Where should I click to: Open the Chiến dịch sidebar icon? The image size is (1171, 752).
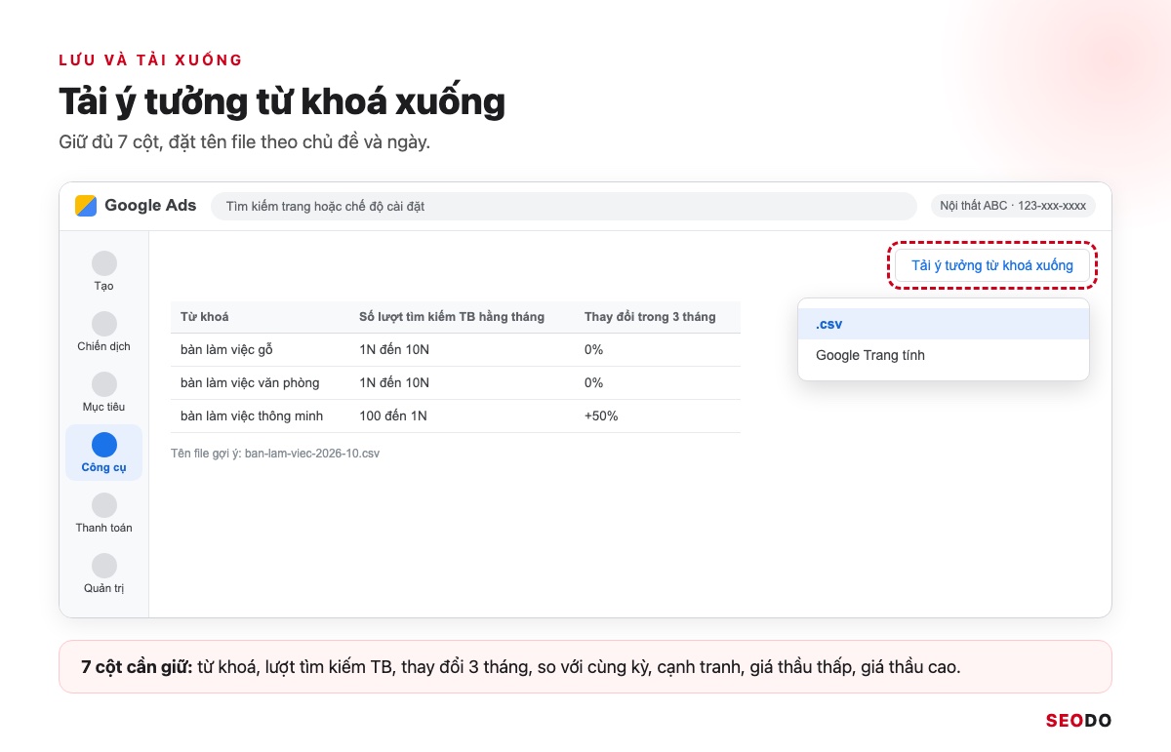coord(104,324)
